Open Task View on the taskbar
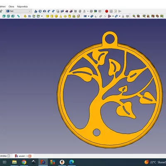Image resolution: width=166 pixels, height=166 pixels. 5,162
